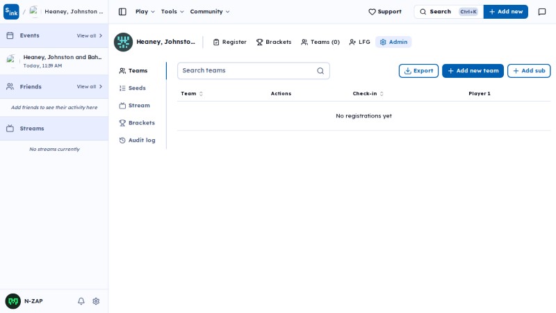Select the Admin tab

393,42
